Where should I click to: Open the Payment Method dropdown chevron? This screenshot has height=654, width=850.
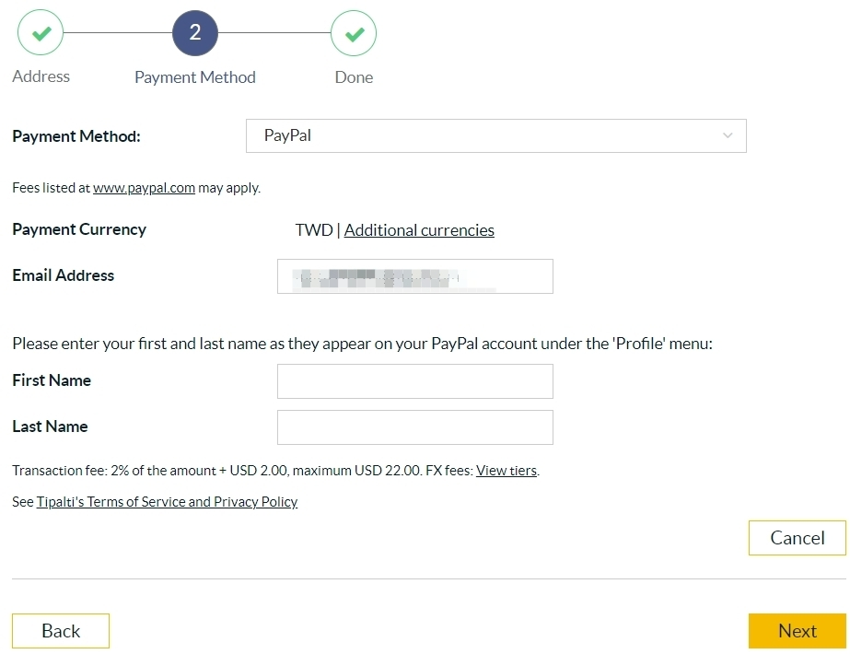pos(728,135)
